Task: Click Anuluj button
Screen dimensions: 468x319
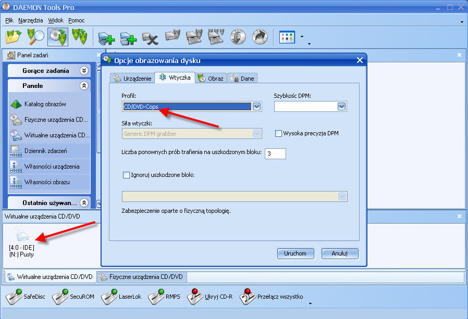Action: pos(340,254)
